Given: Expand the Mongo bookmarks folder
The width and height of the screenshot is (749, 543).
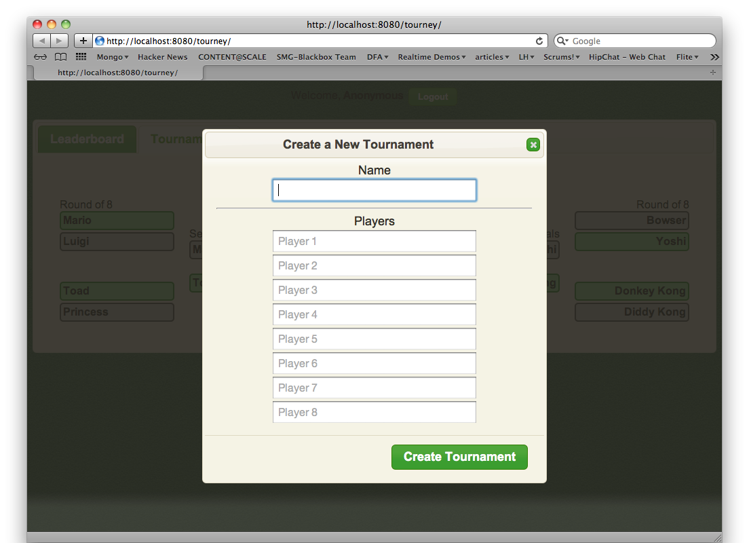Looking at the screenshot, I should [112, 57].
